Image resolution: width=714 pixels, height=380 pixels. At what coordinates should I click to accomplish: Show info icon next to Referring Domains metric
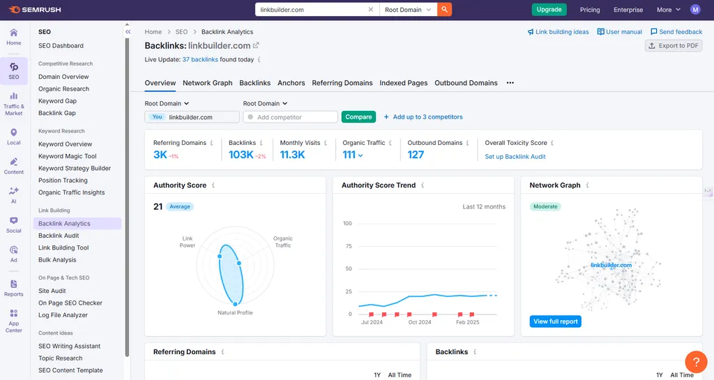(211, 143)
